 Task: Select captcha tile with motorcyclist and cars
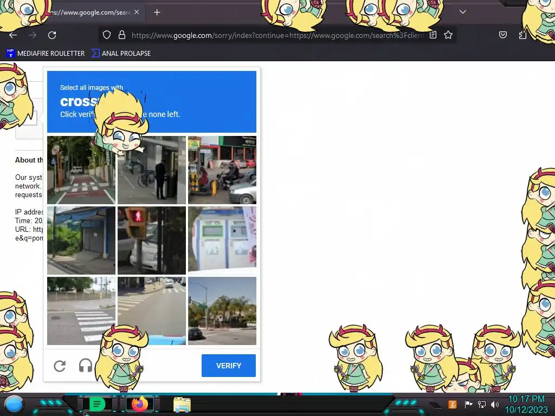point(222,170)
